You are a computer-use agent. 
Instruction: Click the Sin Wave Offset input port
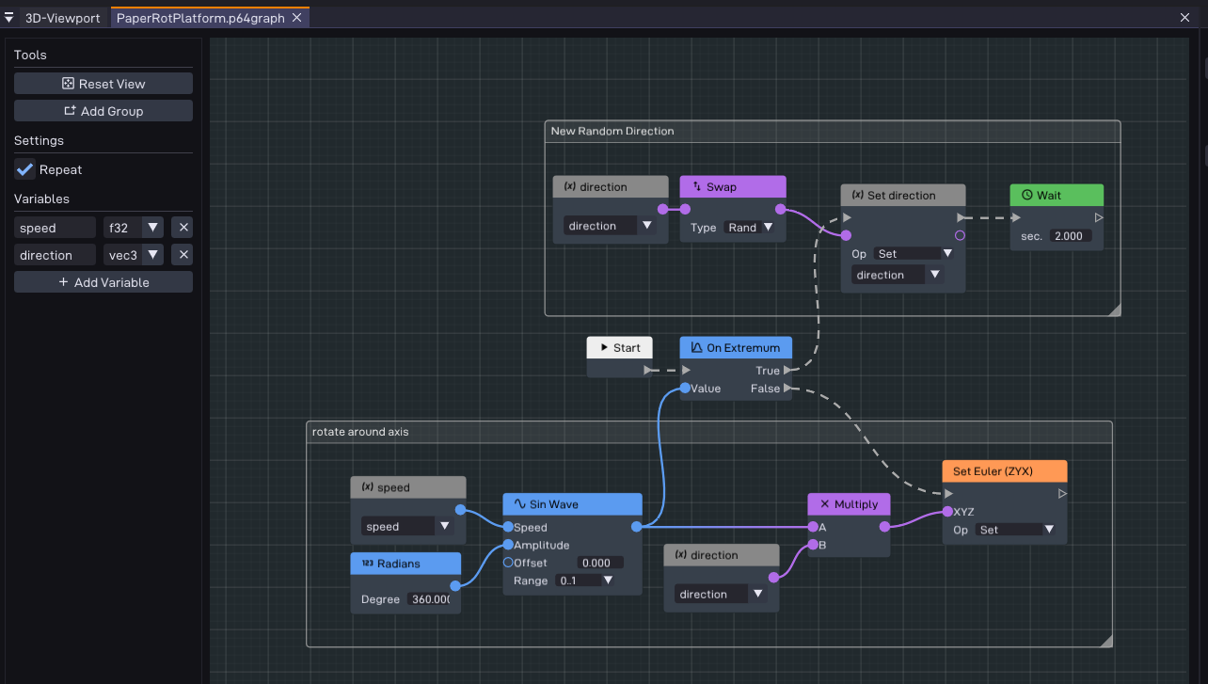[x=508, y=563]
